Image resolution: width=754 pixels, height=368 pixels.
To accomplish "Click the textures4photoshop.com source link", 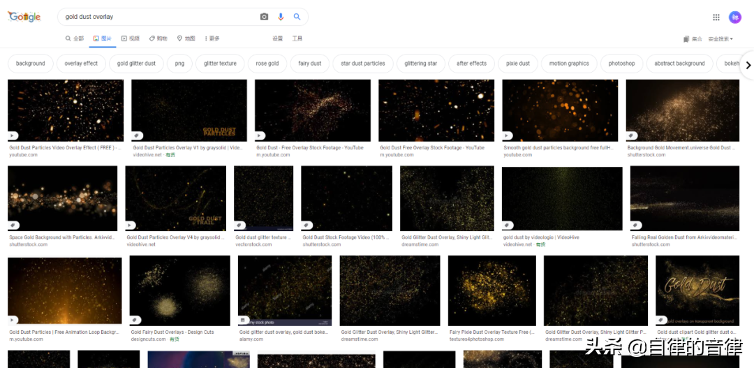I will (x=477, y=339).
